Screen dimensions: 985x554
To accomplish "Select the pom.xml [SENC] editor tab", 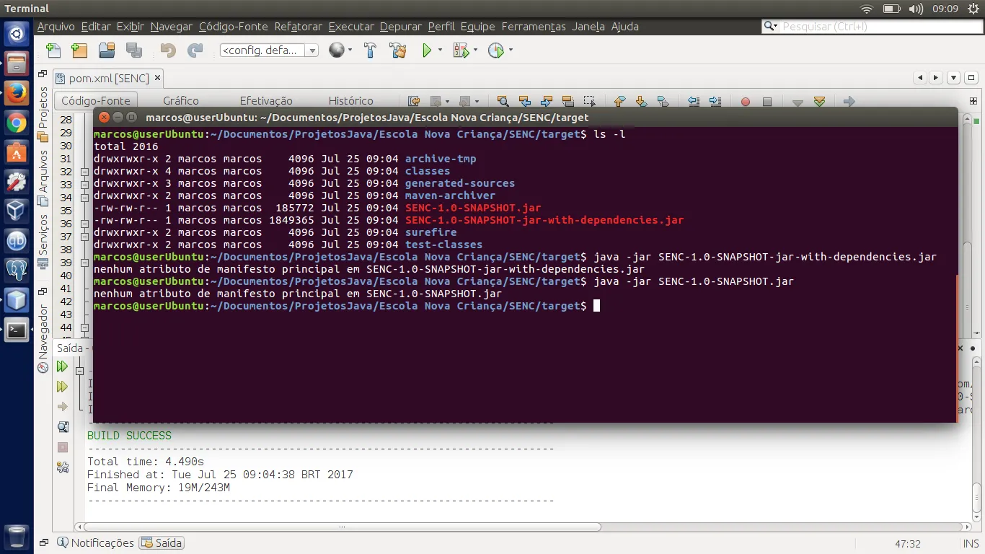I will [x=108, y=78].
